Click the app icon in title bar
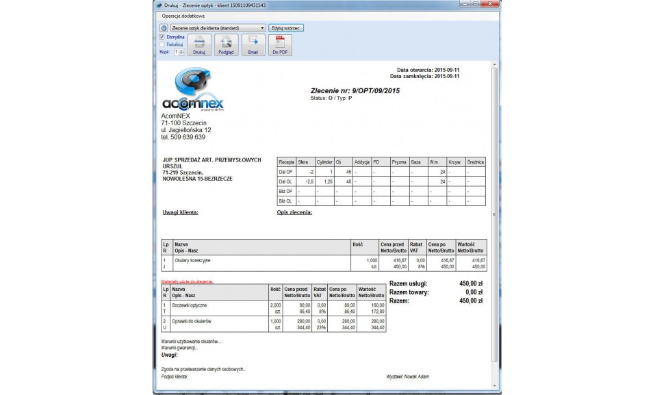The height and width of the screenshot is (395, 655). pyautogui.click(x=159, y=5)
